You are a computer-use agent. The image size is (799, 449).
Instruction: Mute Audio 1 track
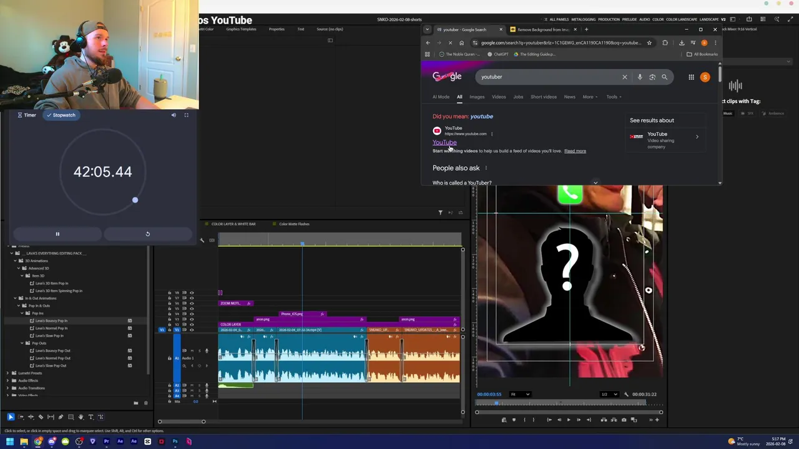(x=192, y=350)
